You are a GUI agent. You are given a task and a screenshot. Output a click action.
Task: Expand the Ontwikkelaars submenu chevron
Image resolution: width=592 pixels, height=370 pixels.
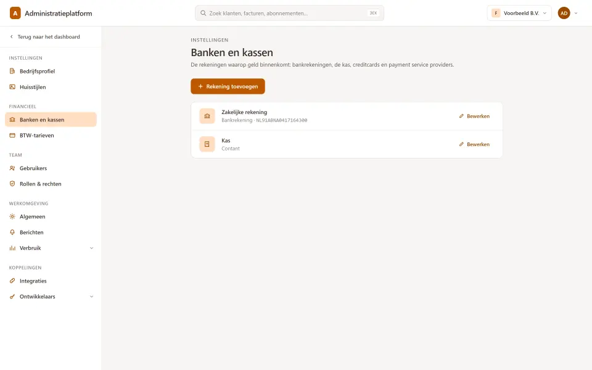click(x=91, y=297)
